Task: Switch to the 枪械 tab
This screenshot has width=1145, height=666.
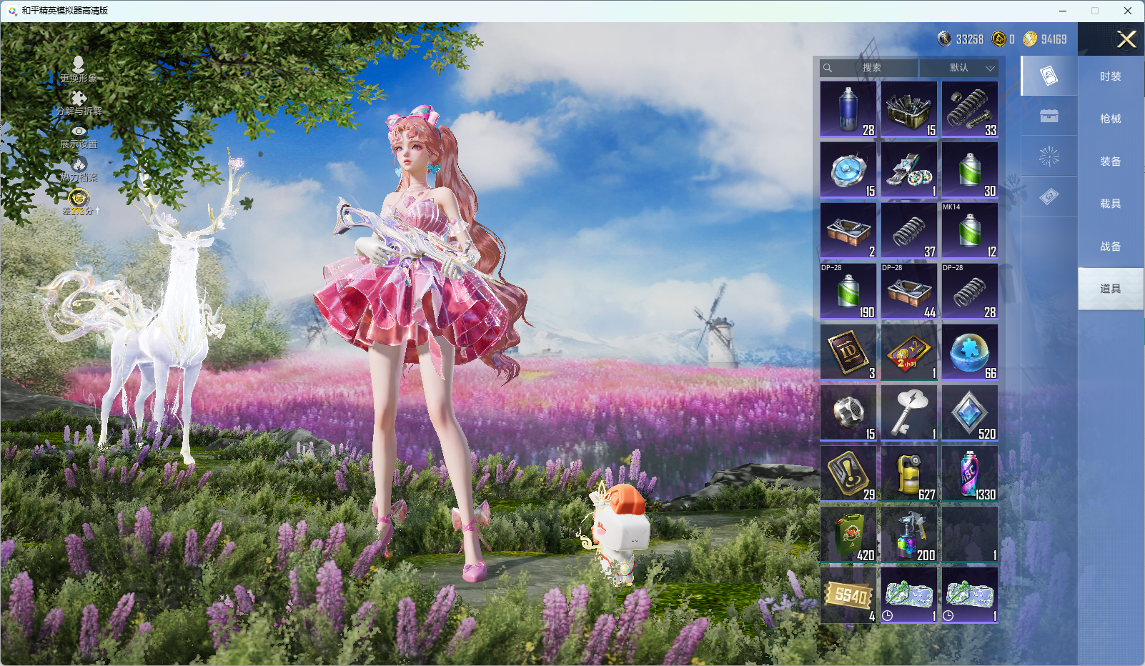Action: (1111, 119)
